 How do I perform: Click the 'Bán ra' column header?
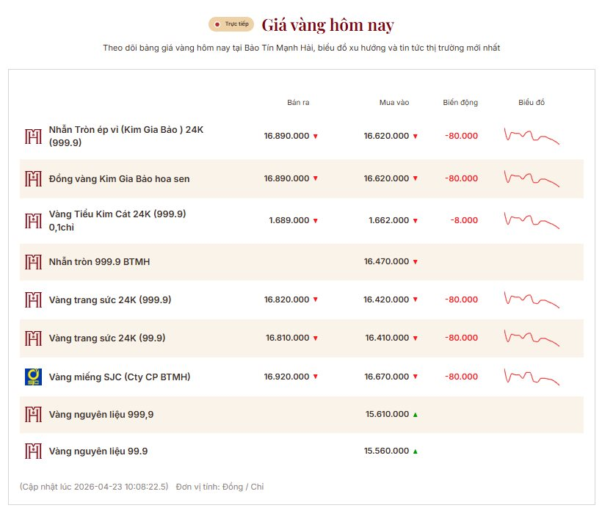coord(298,102)
